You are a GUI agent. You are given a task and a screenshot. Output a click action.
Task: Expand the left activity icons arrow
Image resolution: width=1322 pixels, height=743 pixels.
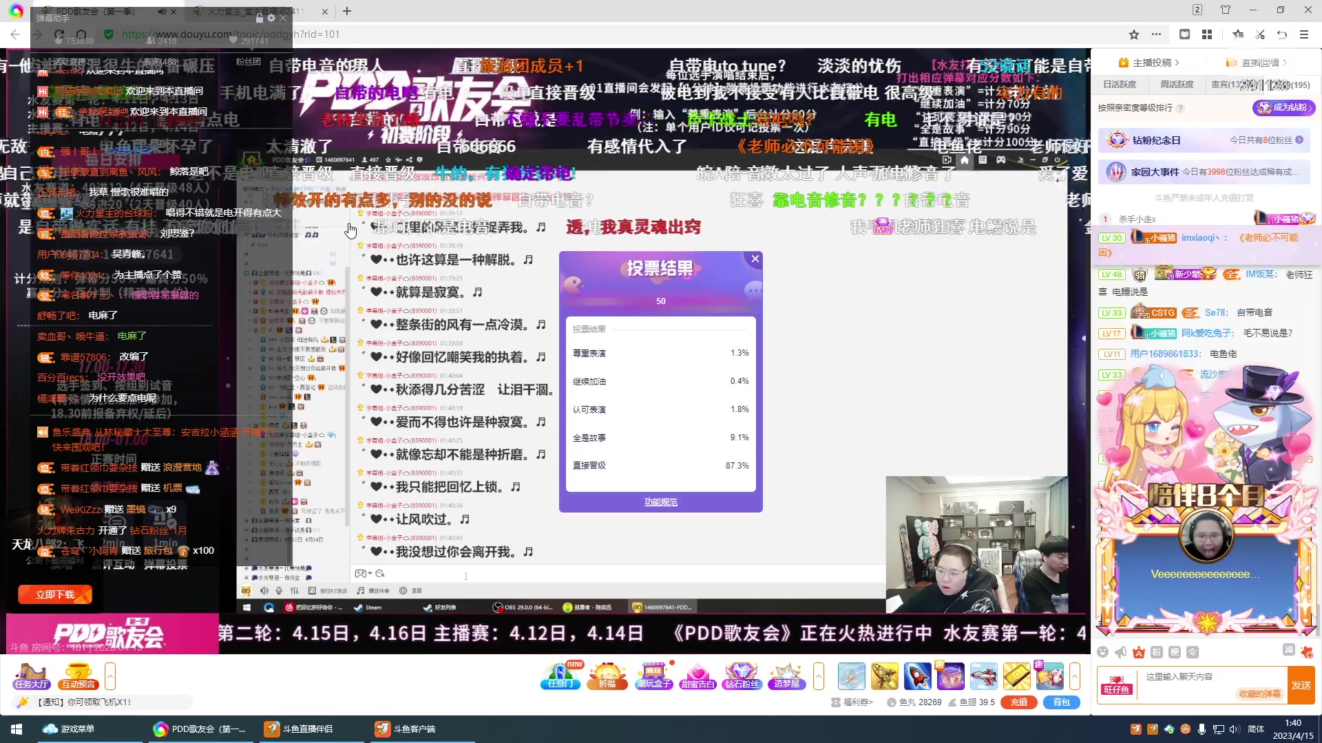click(110, 676)
